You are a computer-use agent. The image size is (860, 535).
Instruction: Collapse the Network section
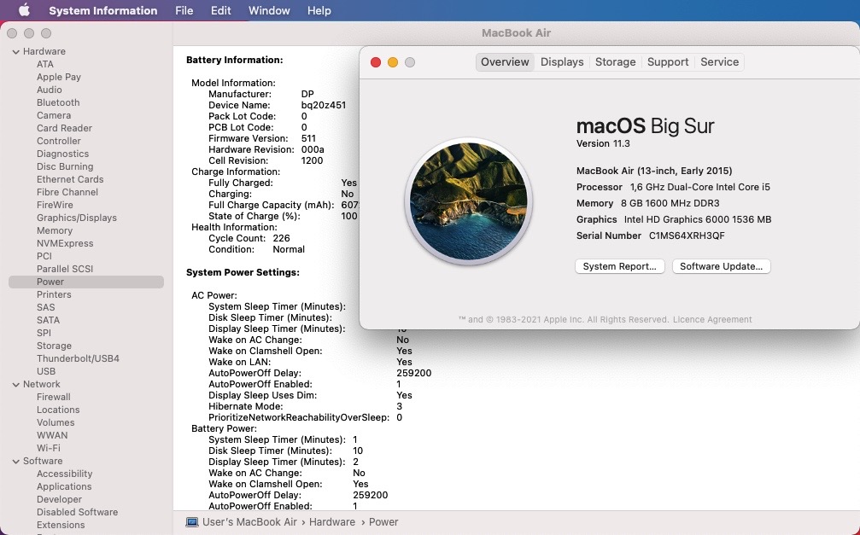pyautogui.click(x=16, y=384)
